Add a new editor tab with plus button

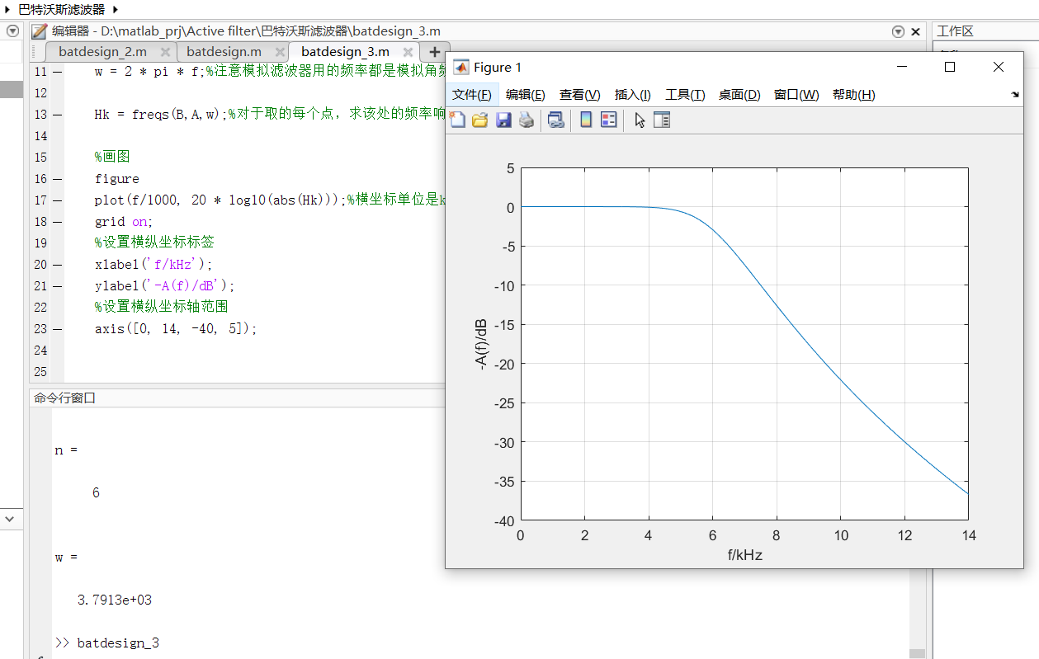pos(436,51)
